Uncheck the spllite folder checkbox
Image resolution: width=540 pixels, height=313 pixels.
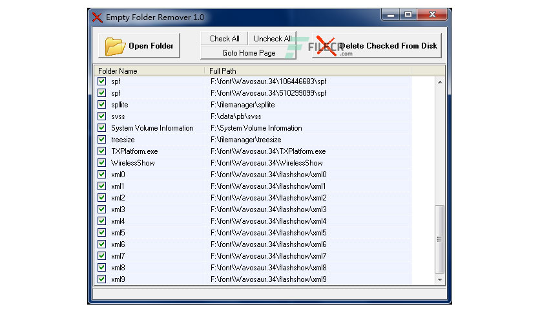coord(101,105)
